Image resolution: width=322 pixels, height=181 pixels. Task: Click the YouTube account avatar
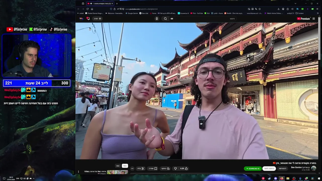coord(81,19)
